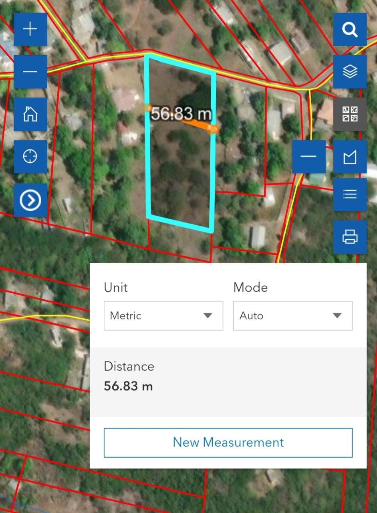Toggle the measurement tool widget
The height and width of the screenshot is (513, 377).
(350, 157)
